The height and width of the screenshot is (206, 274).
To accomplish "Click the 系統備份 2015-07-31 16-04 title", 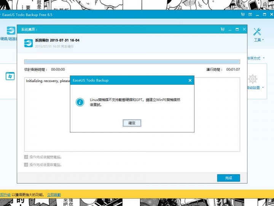I will [57, 40].
